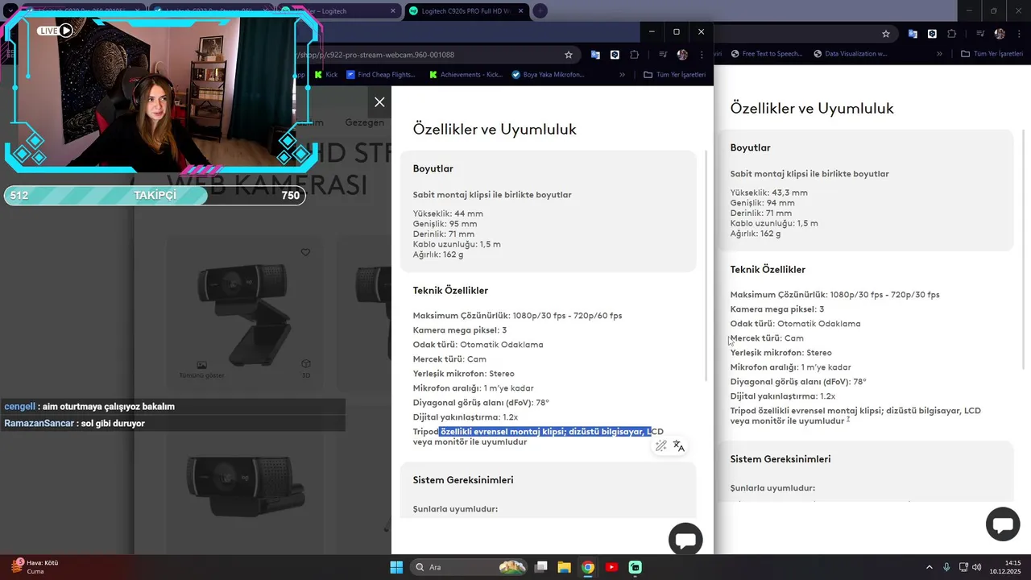1031x580 pixels.
Task: Show hidden system tray icons
Action: (929, 567)
